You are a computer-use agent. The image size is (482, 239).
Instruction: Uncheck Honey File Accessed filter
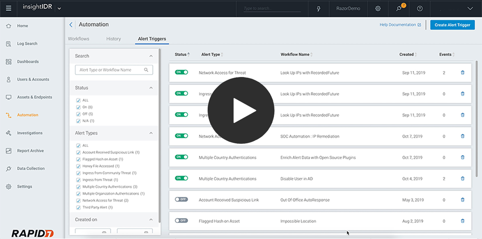coord(78,166)
